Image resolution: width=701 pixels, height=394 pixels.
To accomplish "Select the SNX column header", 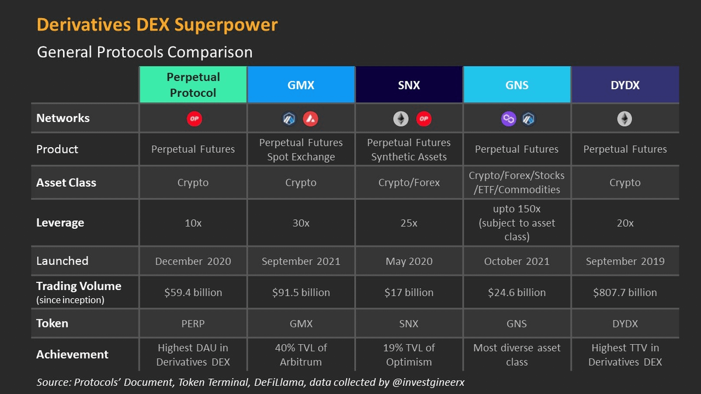I will coord(409,85).
